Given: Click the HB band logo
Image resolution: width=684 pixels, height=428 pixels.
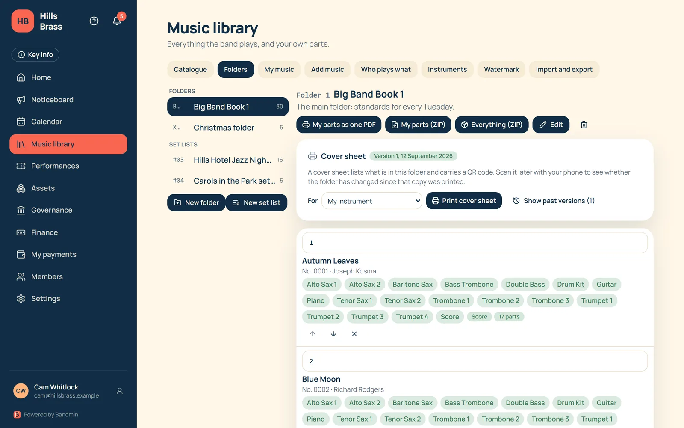Looking at the screenshot, I should (x=23, y=21).
